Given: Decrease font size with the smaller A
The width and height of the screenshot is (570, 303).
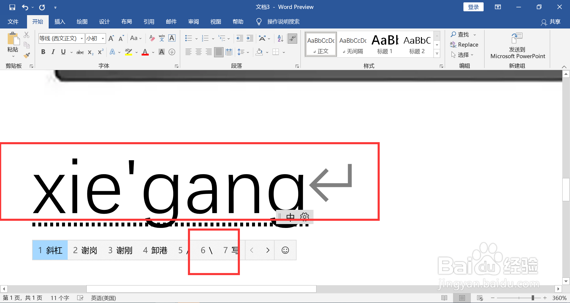Looking at the screenshot, I should pos(121,38).
